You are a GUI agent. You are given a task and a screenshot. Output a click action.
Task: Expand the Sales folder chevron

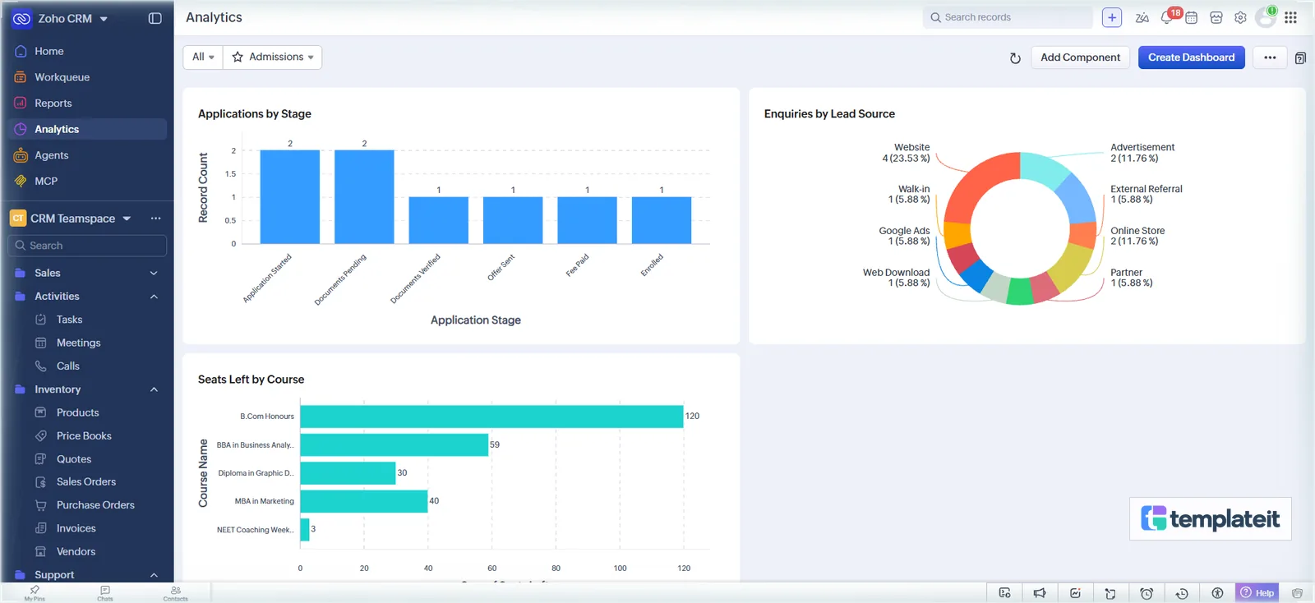154,273
